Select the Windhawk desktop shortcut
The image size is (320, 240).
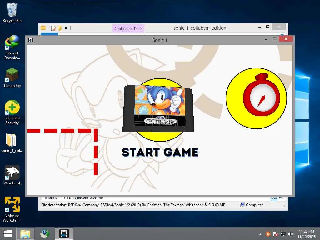[12, 175]
